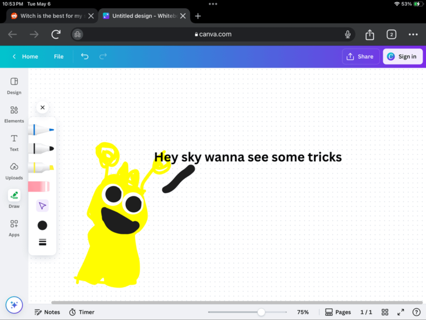The height and width of the screenshot is (320, 426).
Task: Open the Text panel
Action: [14, 143]
